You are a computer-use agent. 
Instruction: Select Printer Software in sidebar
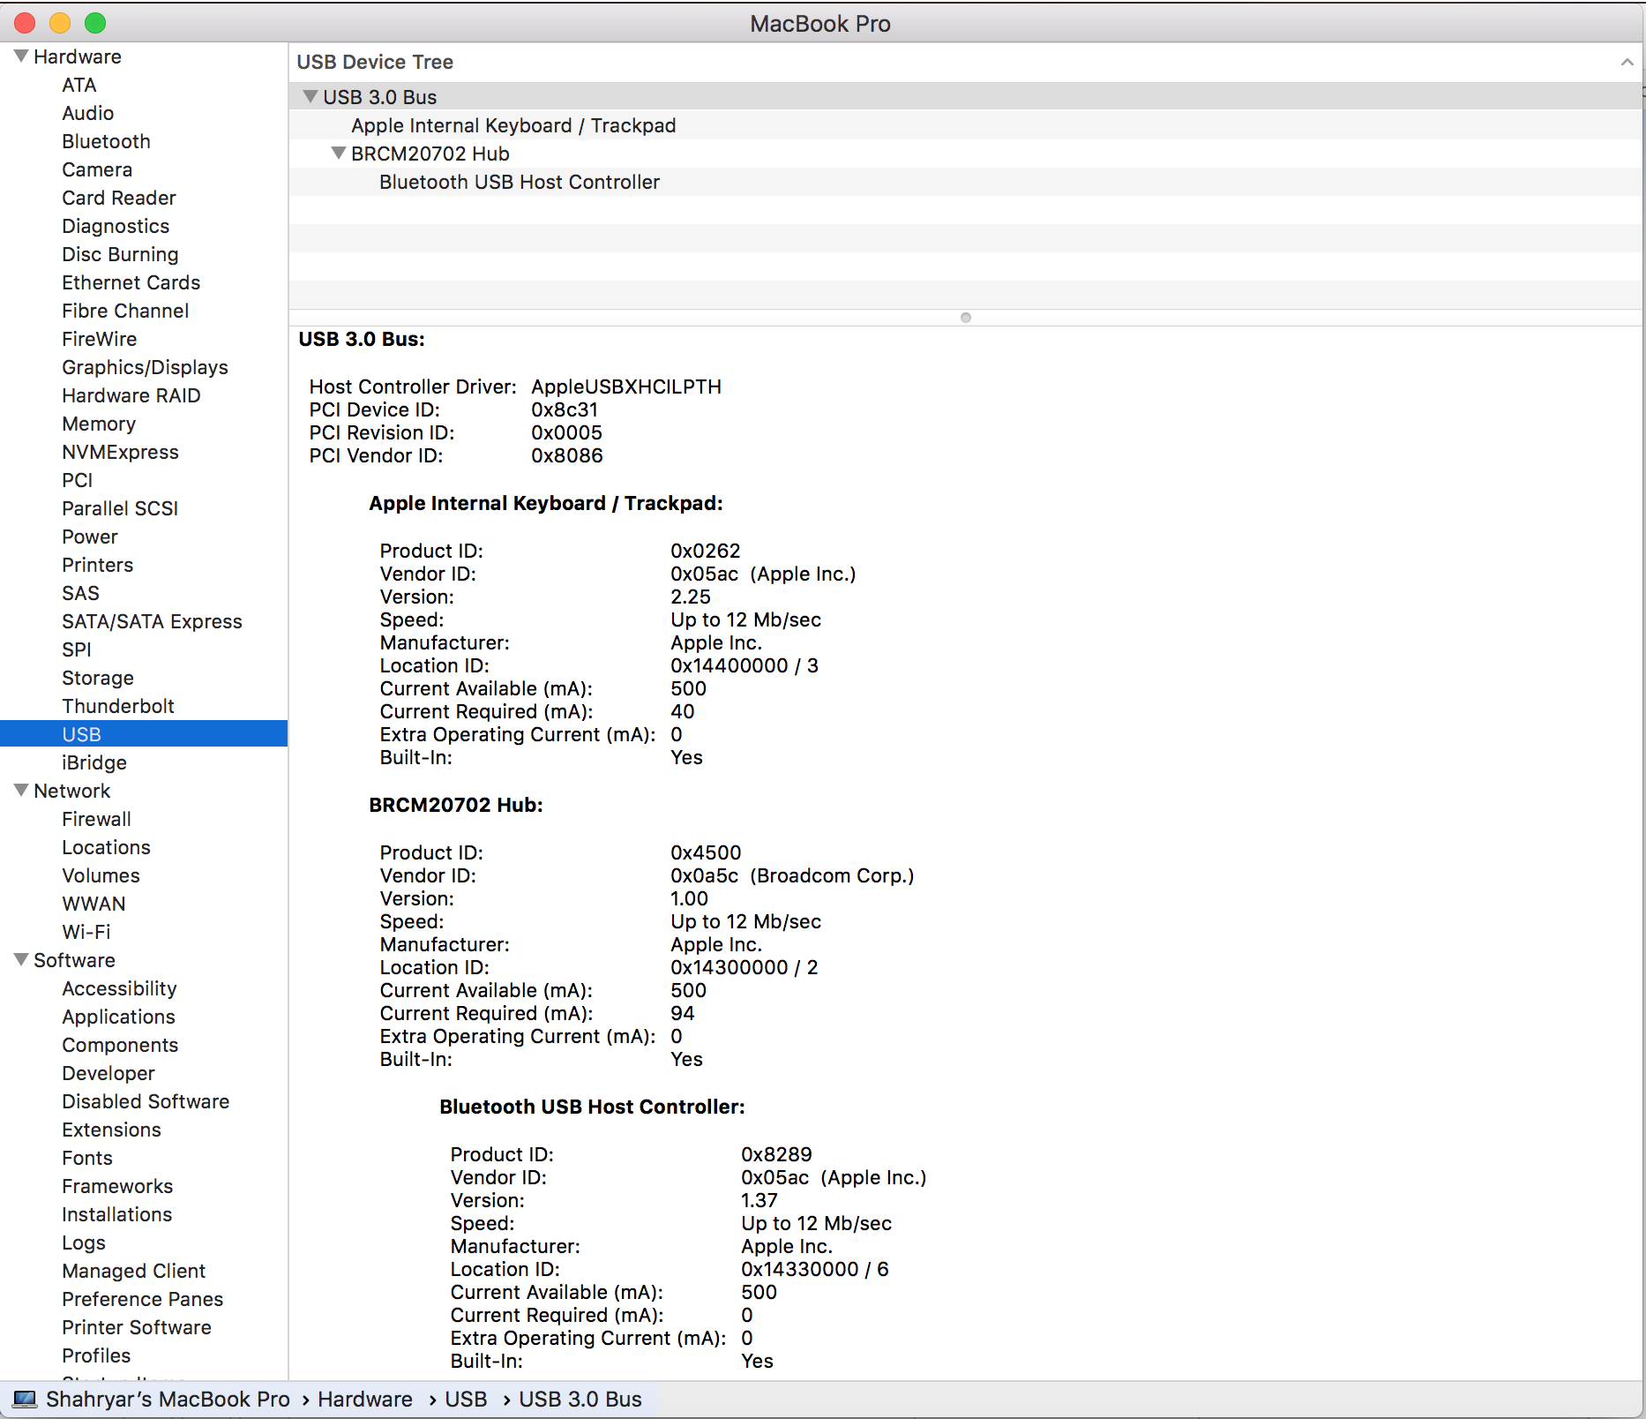coord(137,1327)
